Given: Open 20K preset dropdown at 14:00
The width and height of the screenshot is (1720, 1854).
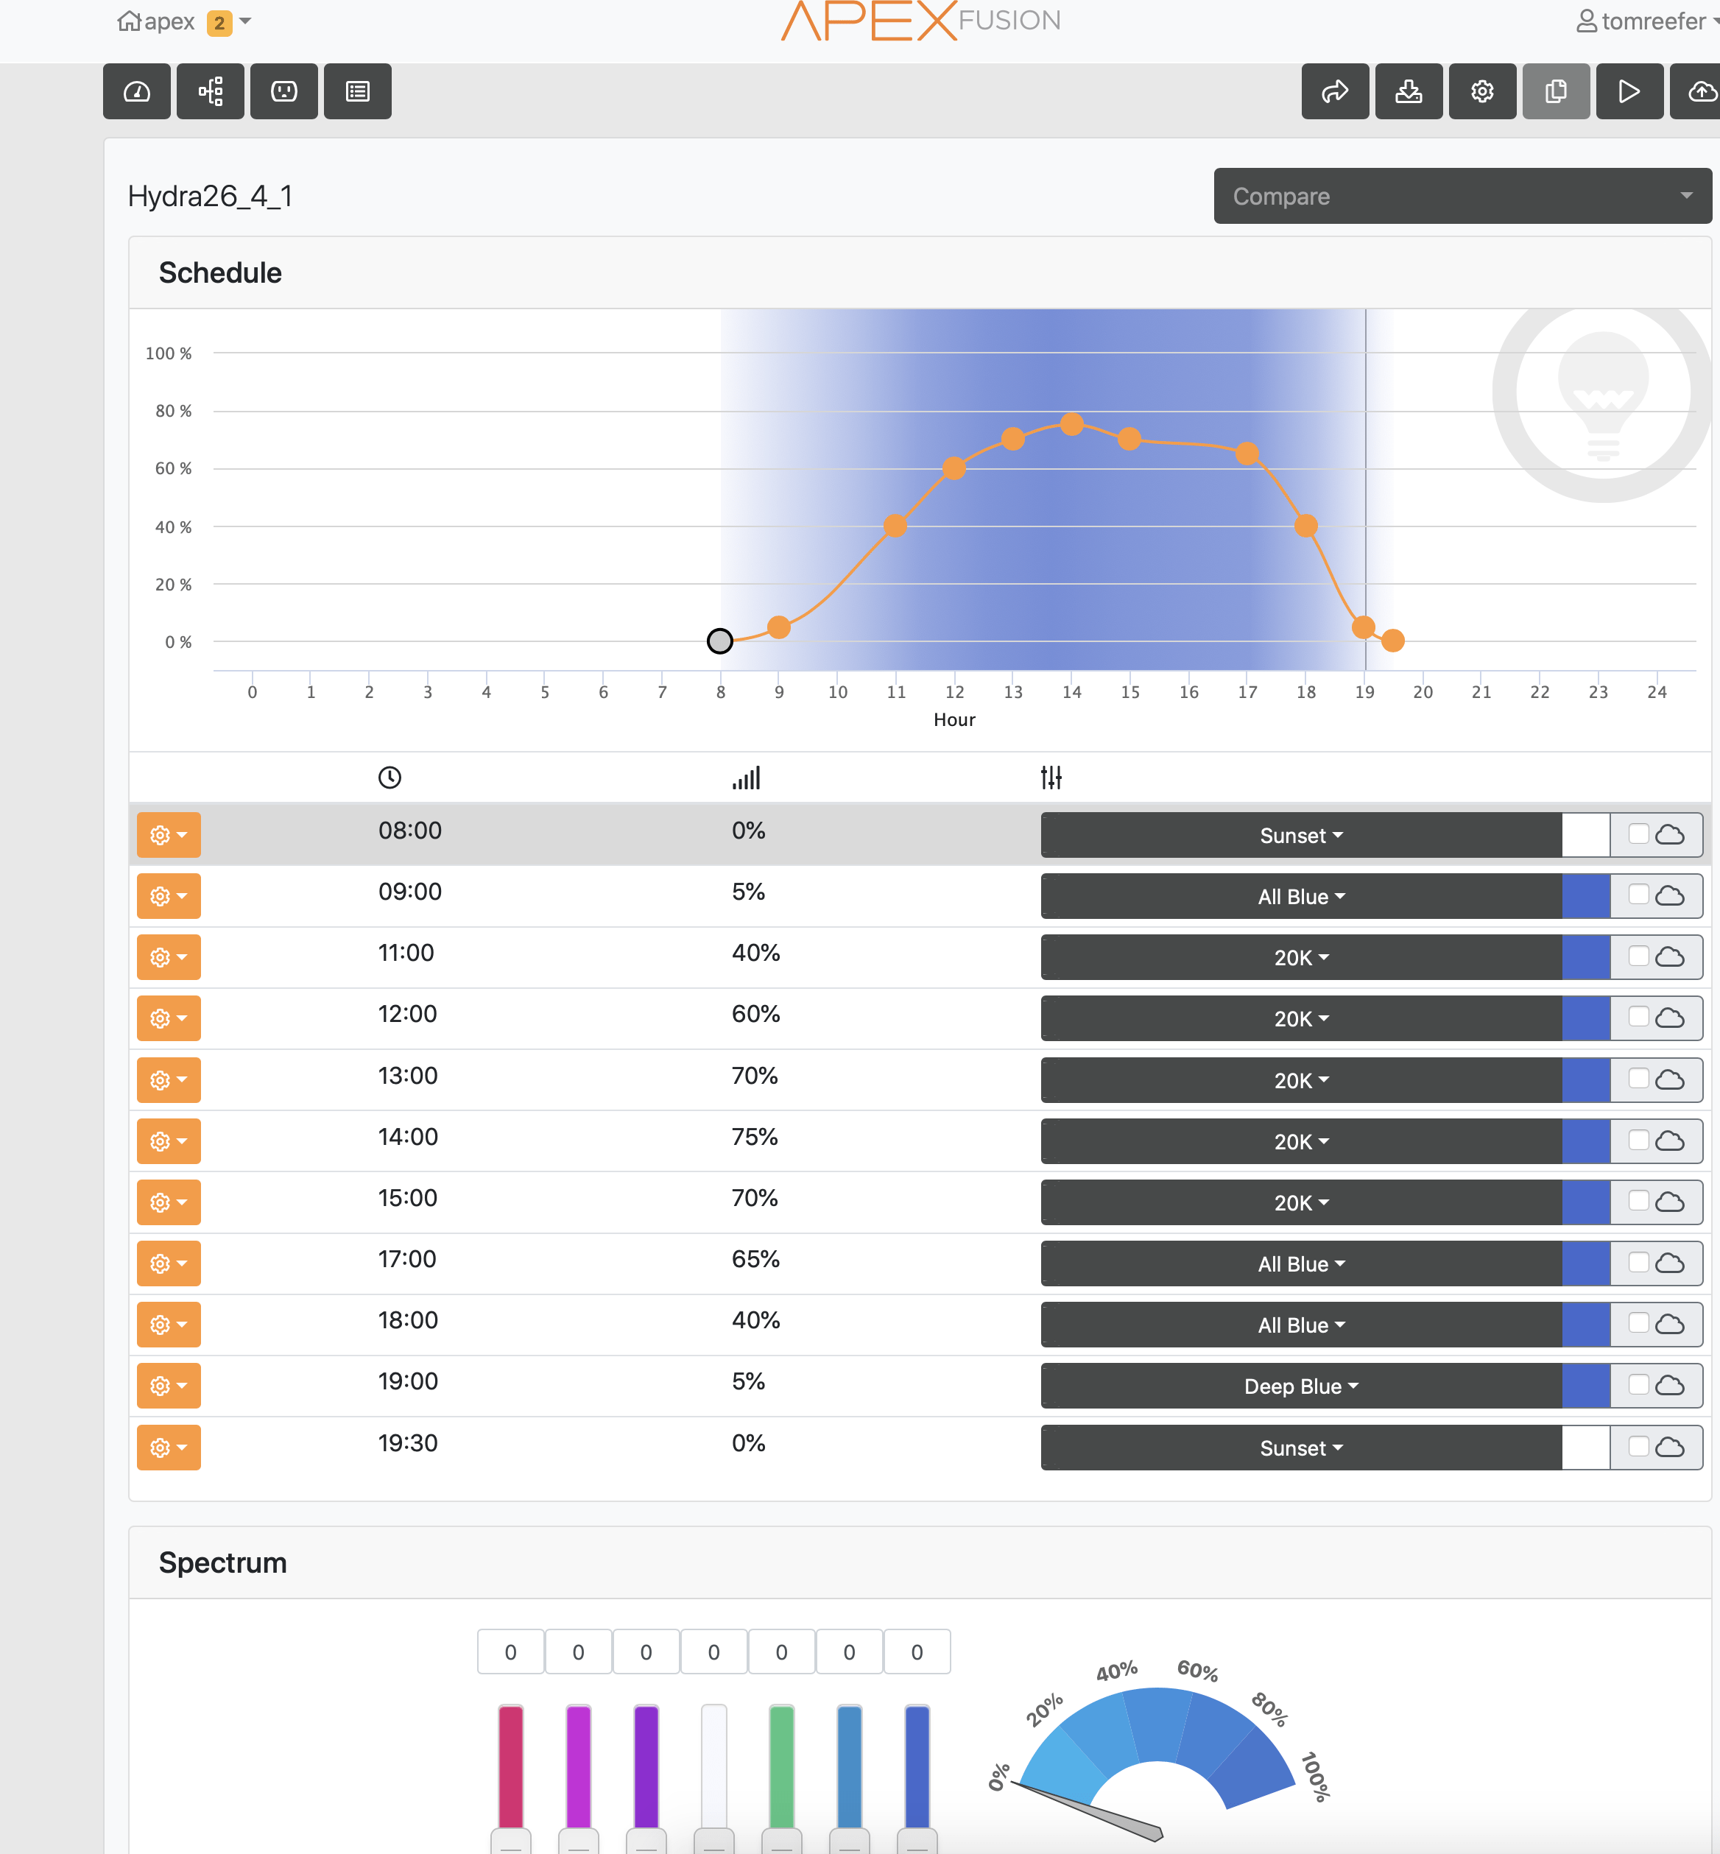Looking at the screenshot, I should 1301,1141.
